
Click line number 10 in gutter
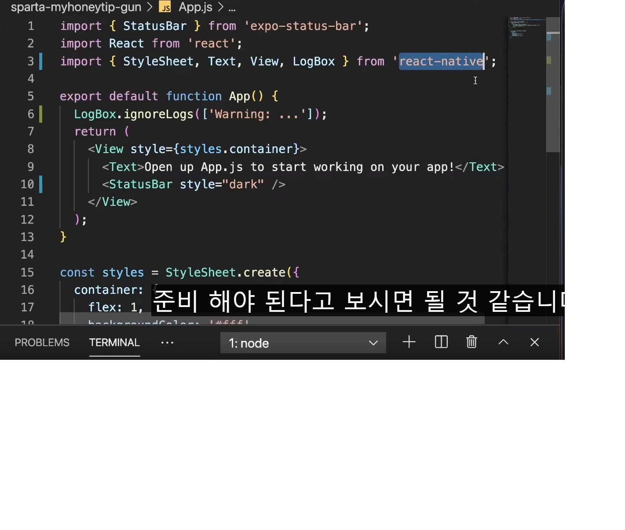point(27,184)
